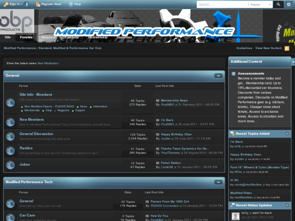Image resolution: width=295 pixels, height=221 pixels.
Task: Open the Magazine subforum link
Action: 63,110
